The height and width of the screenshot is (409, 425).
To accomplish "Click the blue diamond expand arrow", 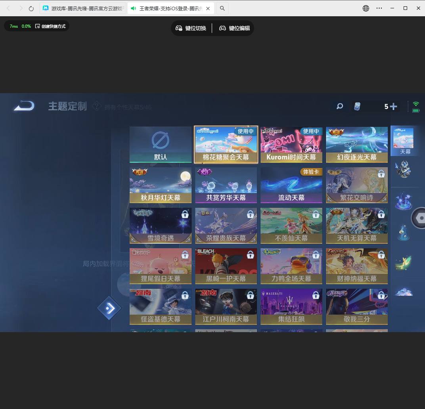I will (x=109, y=308).
